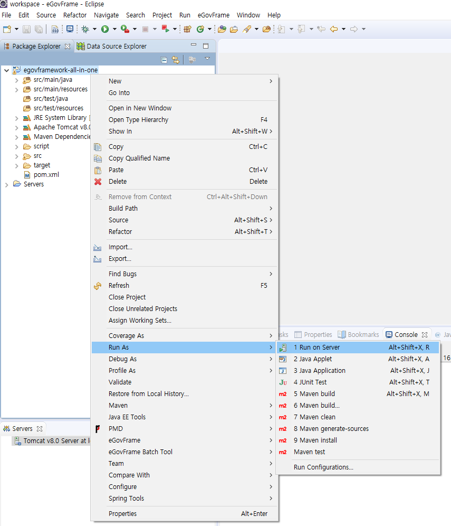Click the Back navigation arrow in toolbar
Image resolution: width=451 pixels, height=526 pixels.
click(333, 29)
